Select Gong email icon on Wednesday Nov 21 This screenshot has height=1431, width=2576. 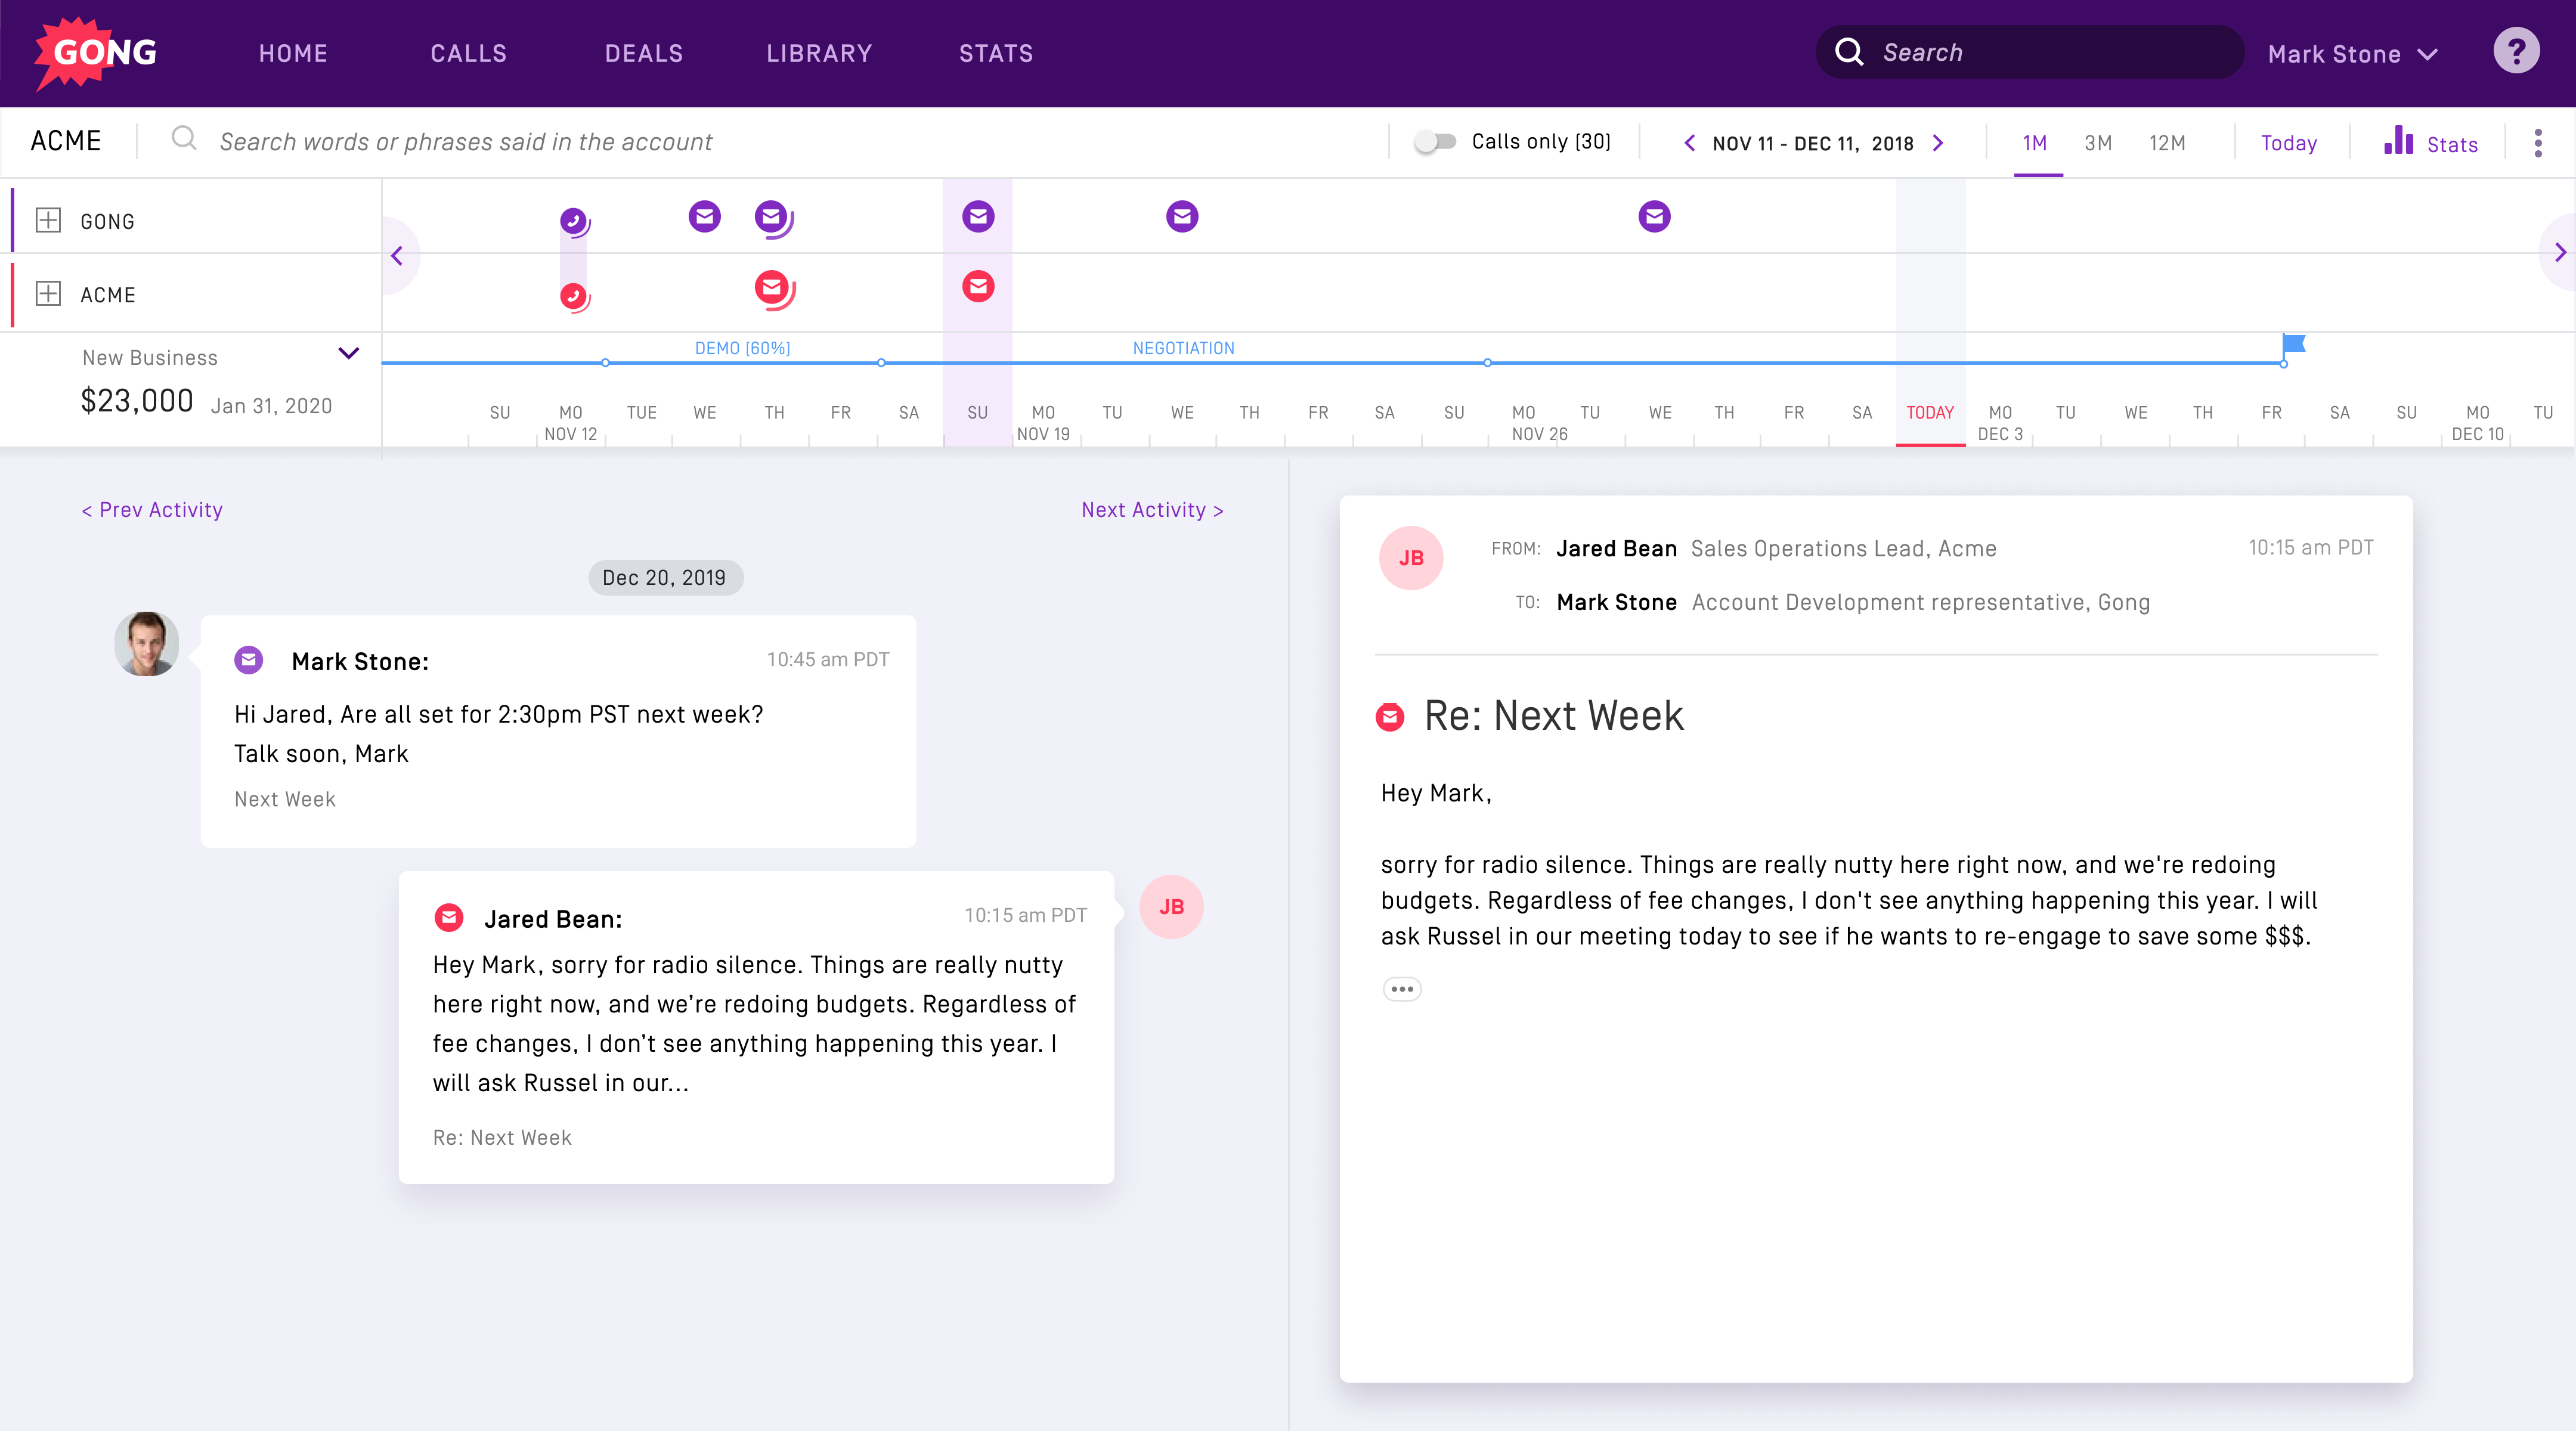(x=1182, y=216)
